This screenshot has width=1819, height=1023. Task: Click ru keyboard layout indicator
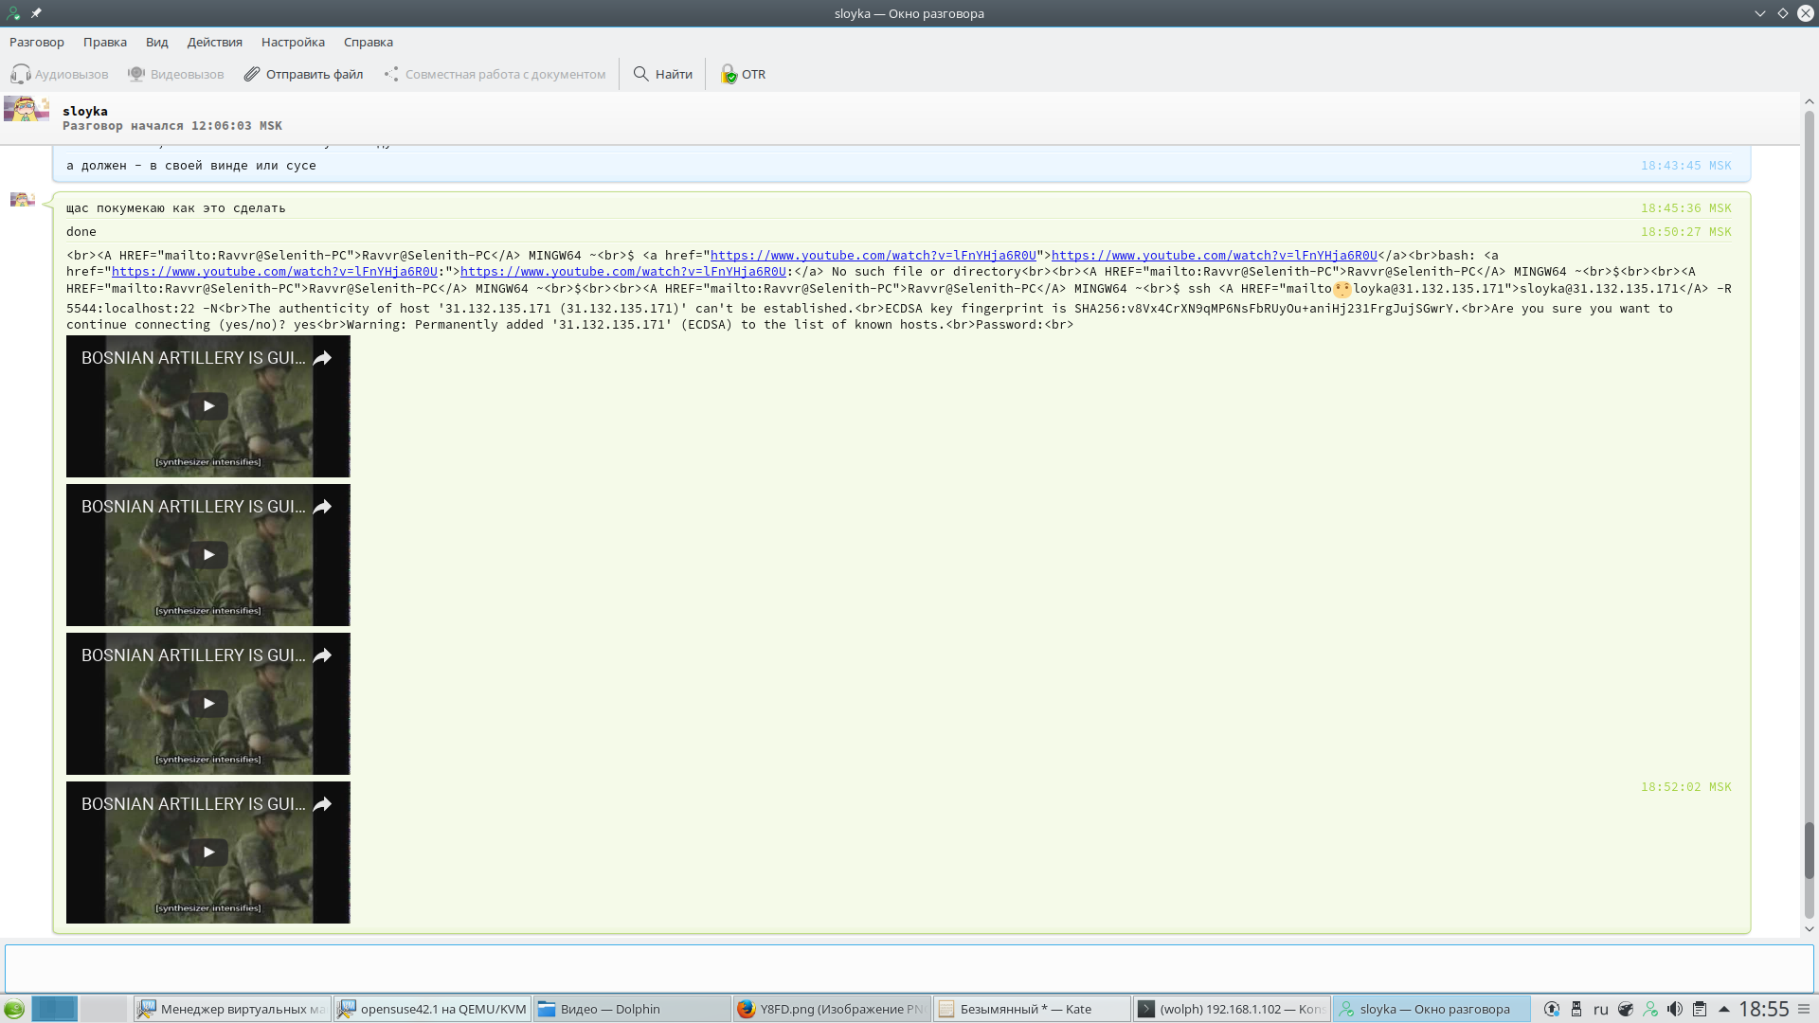click(1601, 1009)
